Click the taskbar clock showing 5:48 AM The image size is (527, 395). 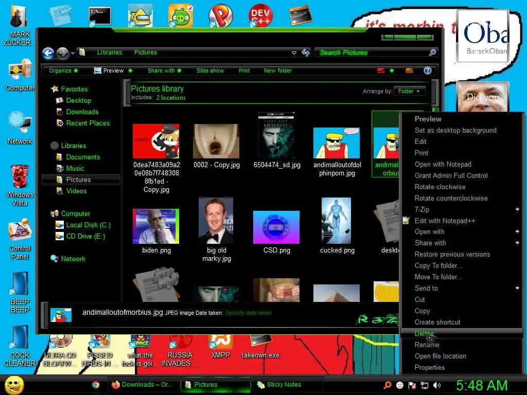pyautogui.click(x=481, y=385)
